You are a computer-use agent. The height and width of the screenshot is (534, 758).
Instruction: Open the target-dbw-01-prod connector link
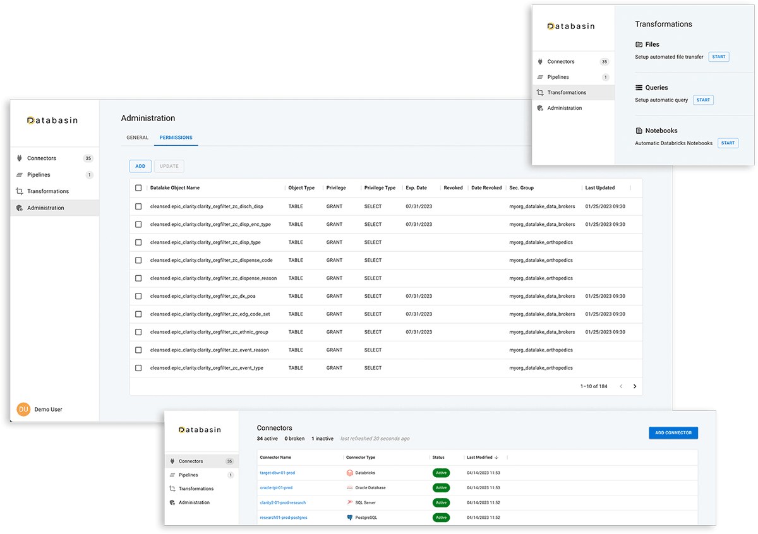pyautogui.click(x=277, y=473)
